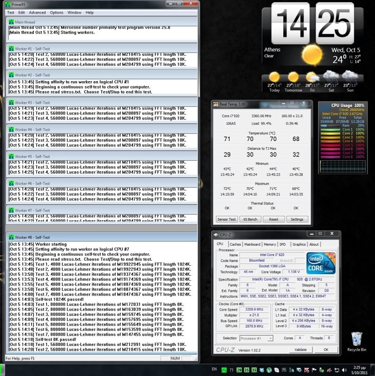Open the Edit menu in Prime95
Viewport: 375px width, 376px height.
(x=22, y=12)
